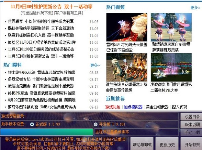The image size is (202, 150).
Task: Open news 世界联赛 小伙伴预测哪个服将成为冠军
Action: (x=41, y=21)
